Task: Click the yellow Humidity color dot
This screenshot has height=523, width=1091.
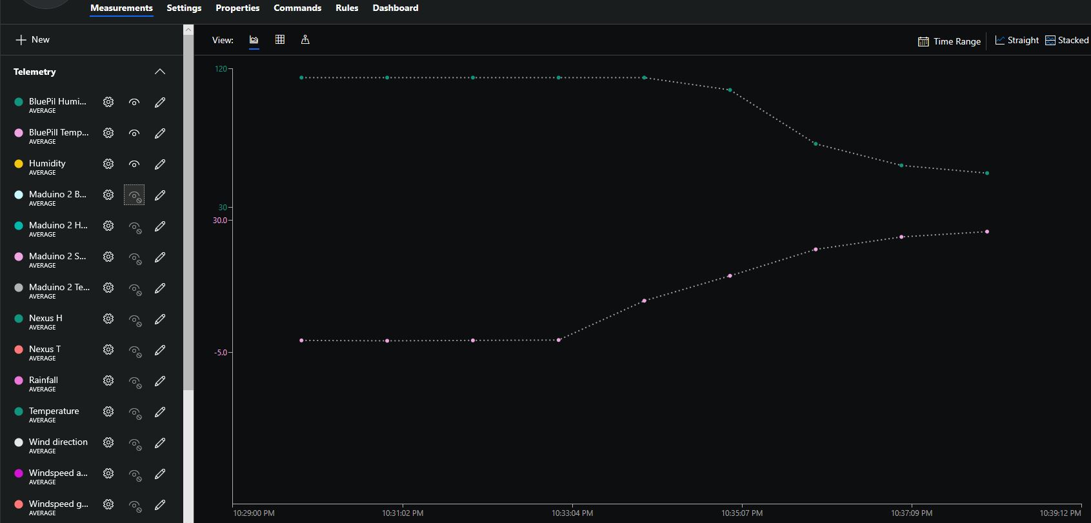Action: 19,164
